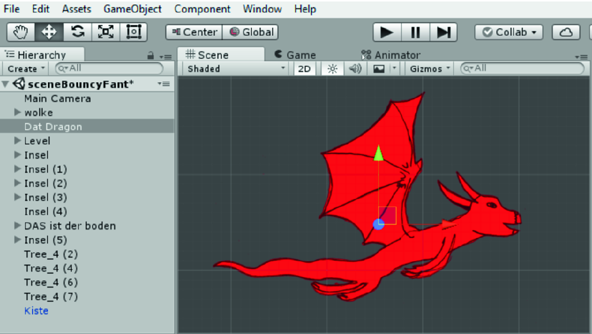Open Scene view tab options menu
The image size is (592, 334).
[582, 57]
